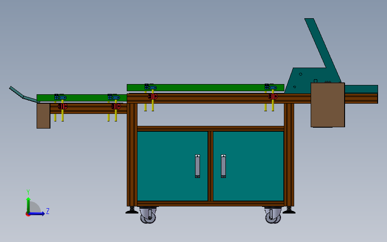Select the vertical brown frame leg on right
This screenshot has width=387, height=242.
tap(289, 154)
